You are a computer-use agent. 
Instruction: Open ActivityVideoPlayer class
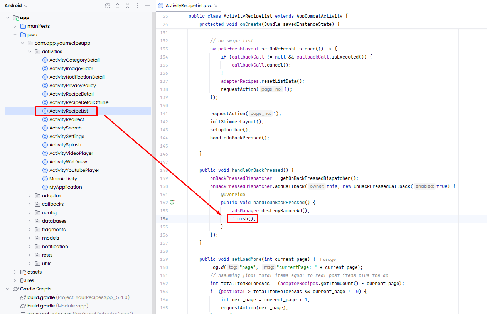71,153
